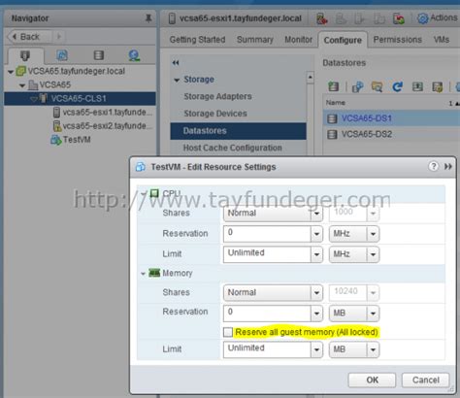Click the Cancel button
Screen dimensions: 460x398
[426, 380]
